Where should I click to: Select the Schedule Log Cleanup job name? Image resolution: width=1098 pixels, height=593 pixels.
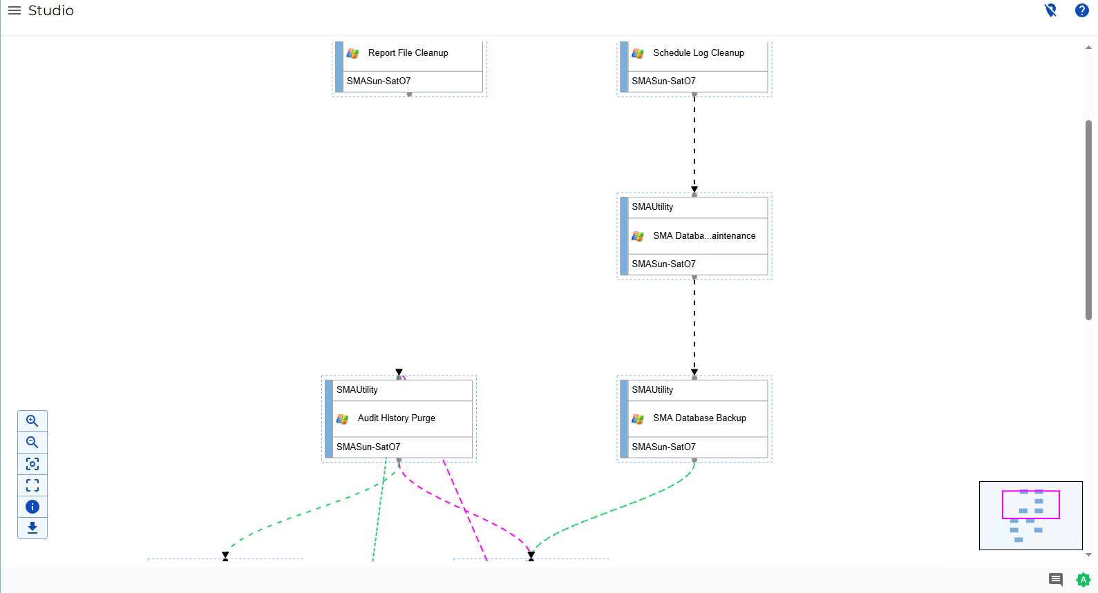pyautogui.click(x=699, y=53)
